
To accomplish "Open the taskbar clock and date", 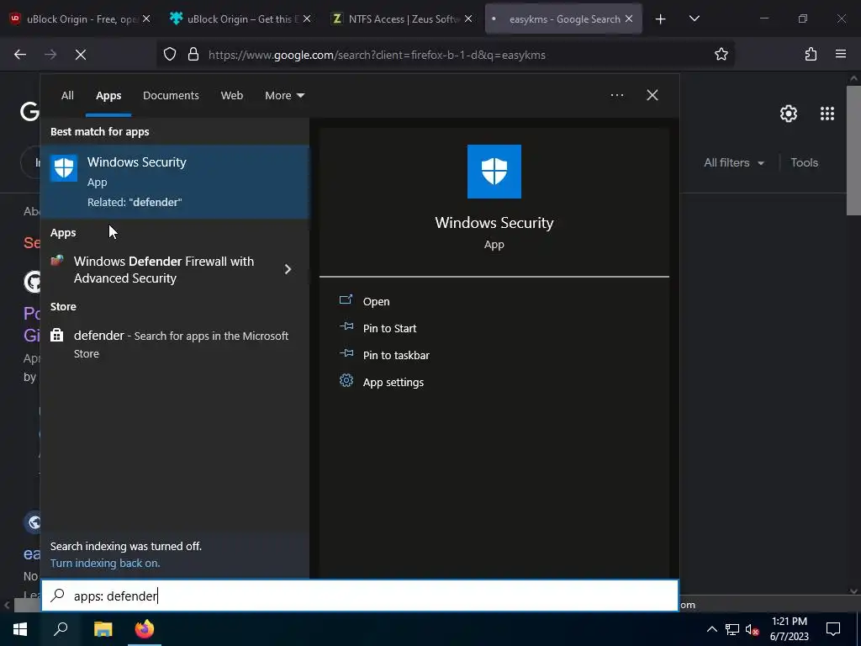I will point(789,629).
